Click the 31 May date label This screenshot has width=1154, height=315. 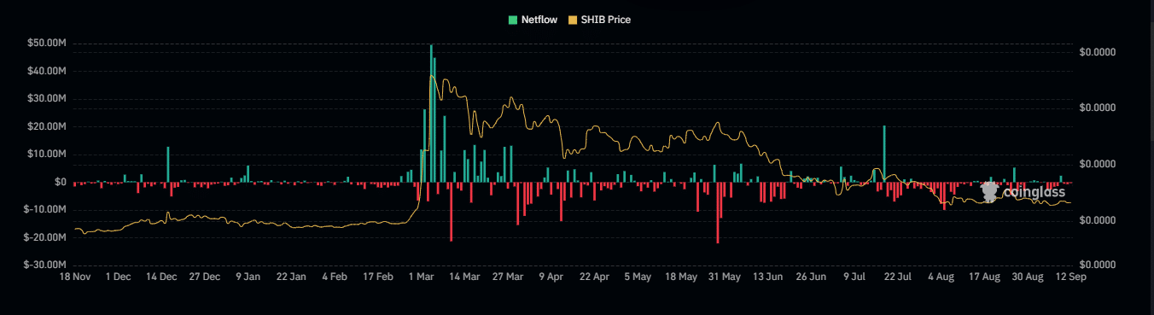[725, 277]
